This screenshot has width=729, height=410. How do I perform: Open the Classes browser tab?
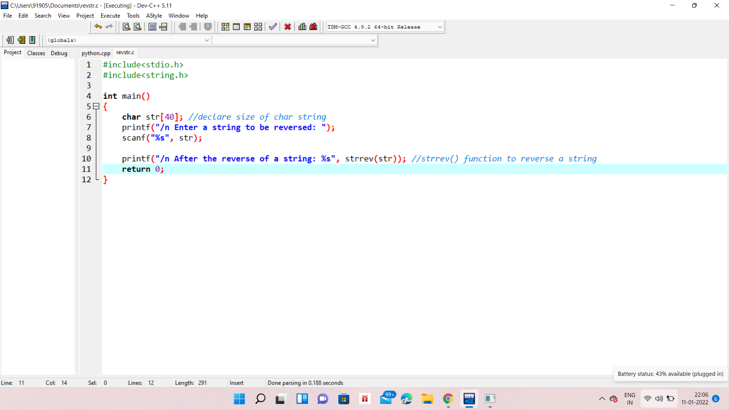pyautogui.click(x=36, y=53)
